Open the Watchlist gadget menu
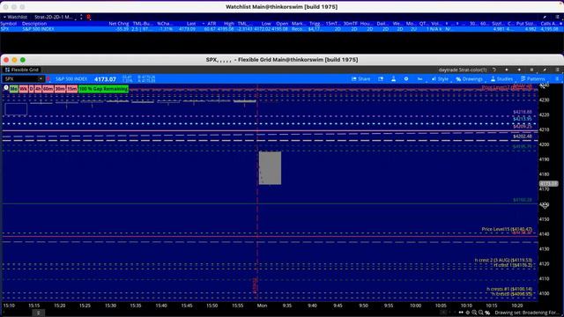 pos(15,17)
